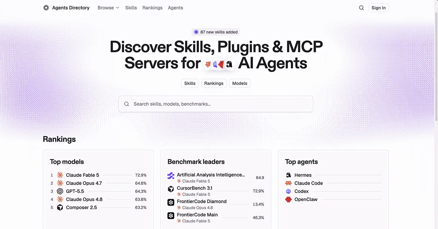Click the Top models card heading
Image resolution: width=438 pixels, height=229 pixels.
click(67, 162)
